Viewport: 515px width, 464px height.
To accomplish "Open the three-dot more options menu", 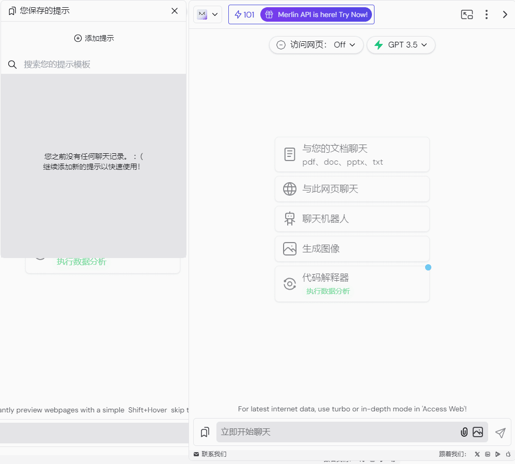I will 487,14.
